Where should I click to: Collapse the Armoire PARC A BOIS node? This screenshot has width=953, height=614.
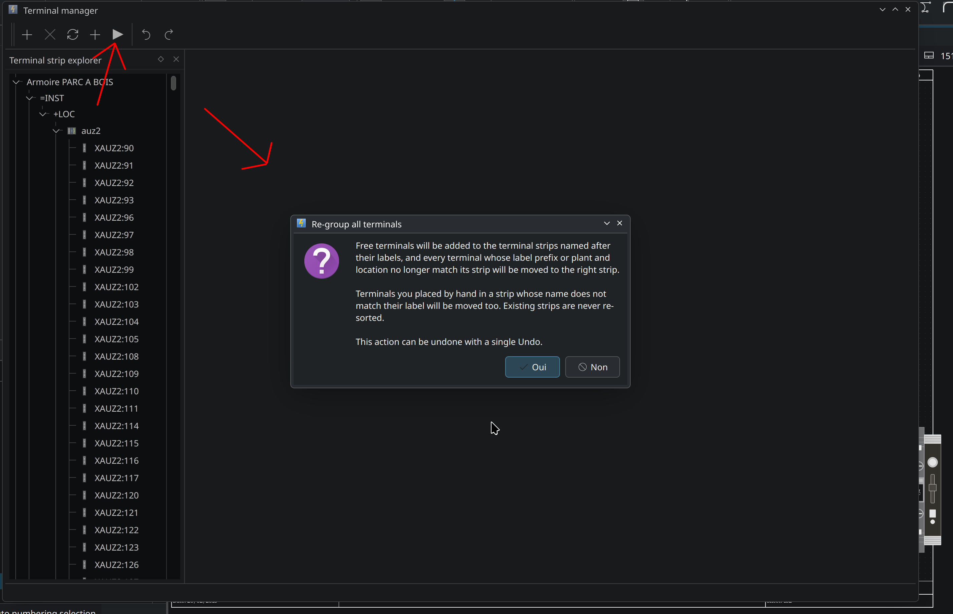[16, 82]
